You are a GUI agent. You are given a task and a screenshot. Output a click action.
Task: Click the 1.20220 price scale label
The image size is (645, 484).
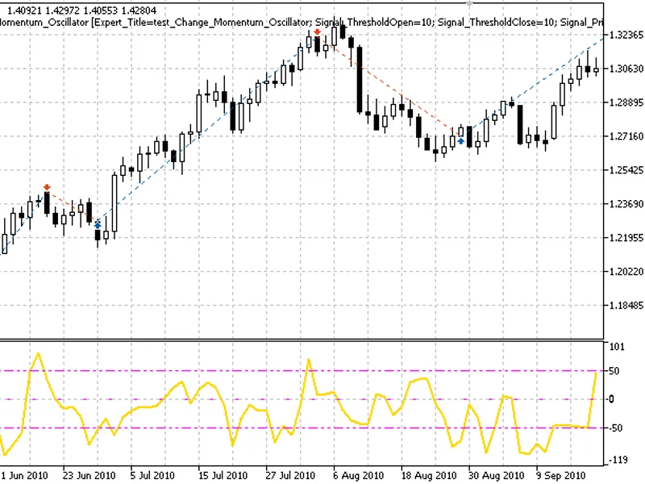click(x=626, y=271)
